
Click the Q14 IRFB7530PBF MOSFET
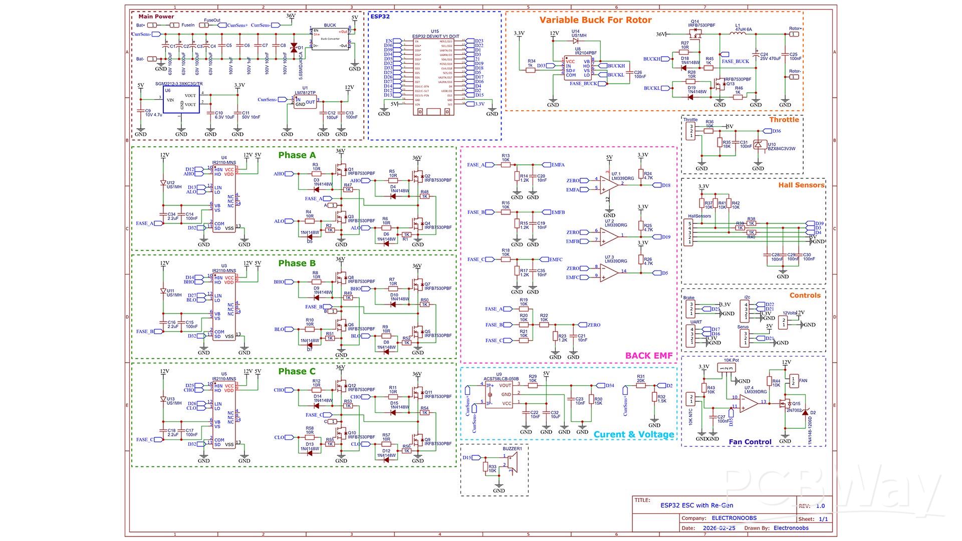coord(694,34)
